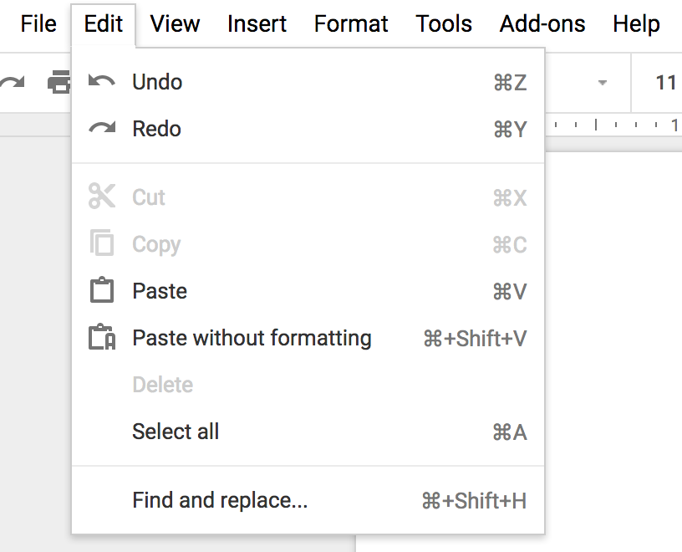Select Find and replace from the Edit menu
Viewport: 682px width, 552px height.
[x=219, y=500]
